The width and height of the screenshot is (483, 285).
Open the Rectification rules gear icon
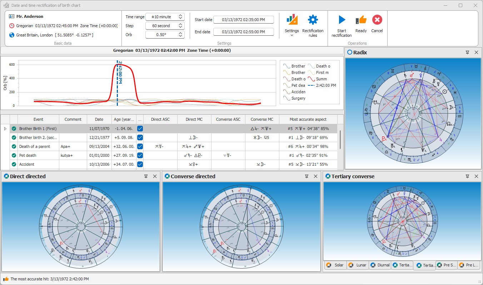point(313,20)
